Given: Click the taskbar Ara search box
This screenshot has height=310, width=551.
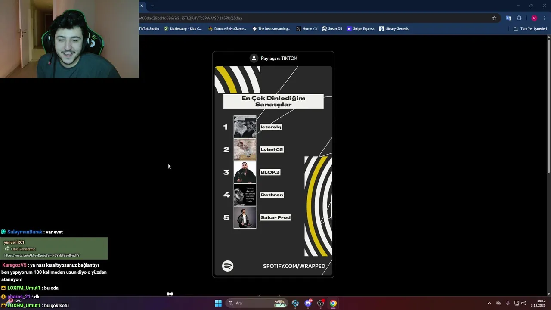Looking at the screenshot, I should point(257,303).
